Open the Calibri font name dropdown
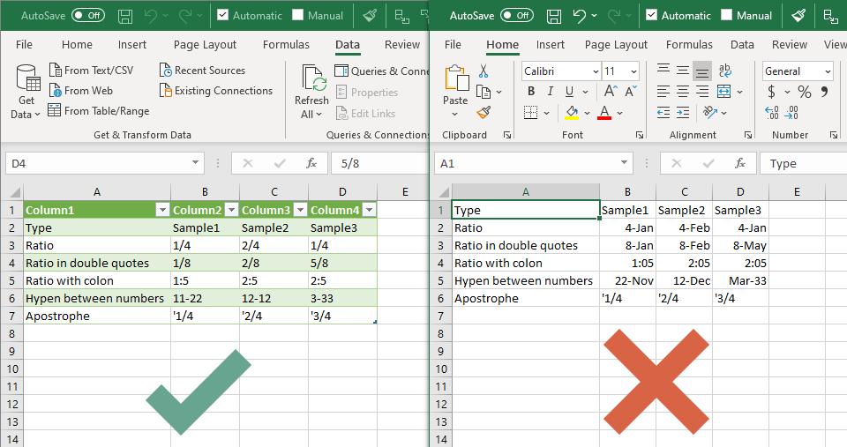Viewport: 847px width, 447px height. click(594, 71)
